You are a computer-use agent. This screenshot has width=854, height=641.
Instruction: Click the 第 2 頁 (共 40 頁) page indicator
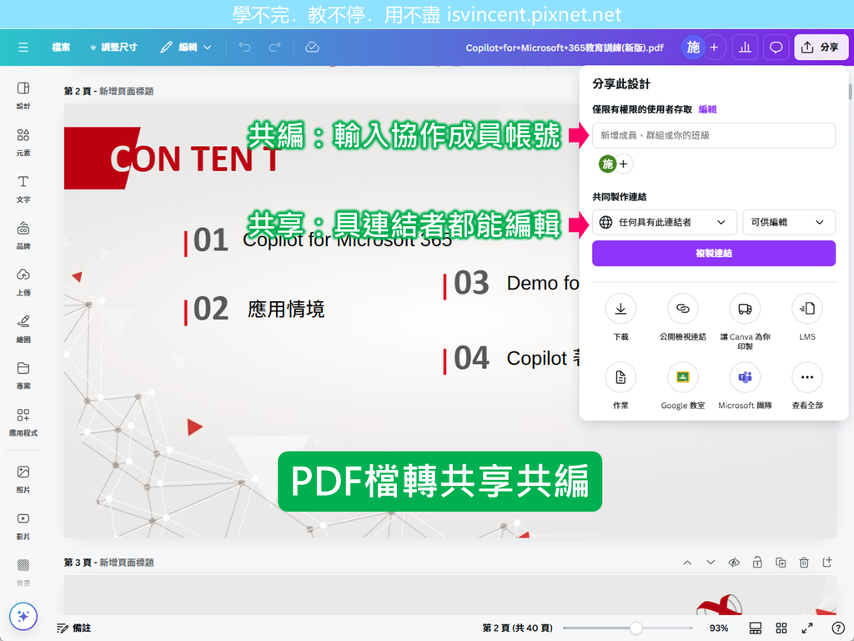point(517,628)
